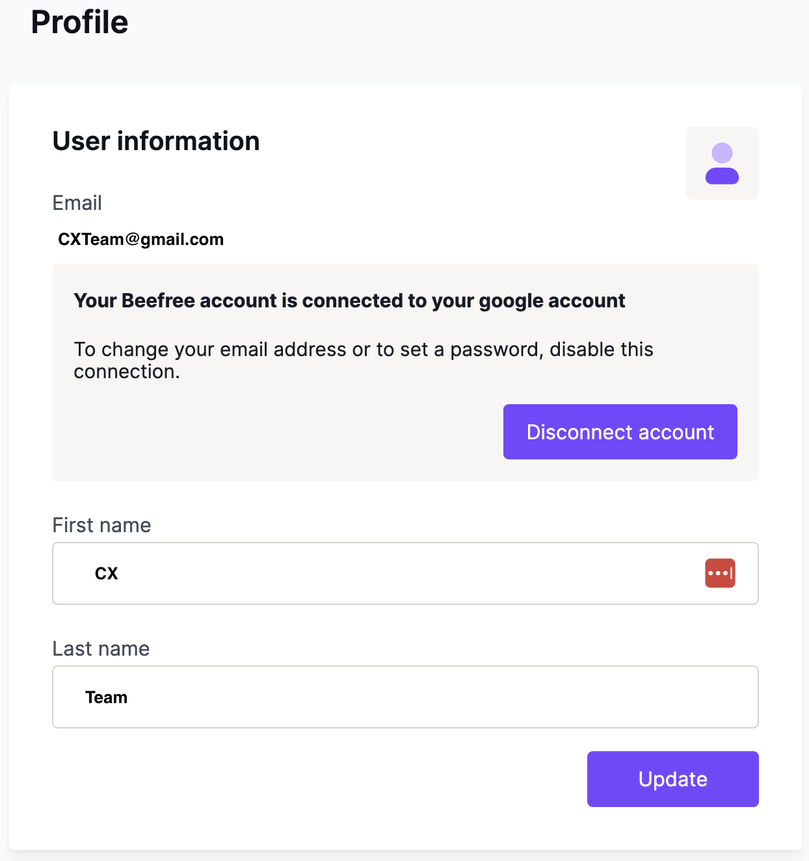809x861 pixels.
Task: Focus the Last name input field
Action: (x=405, y=697)
